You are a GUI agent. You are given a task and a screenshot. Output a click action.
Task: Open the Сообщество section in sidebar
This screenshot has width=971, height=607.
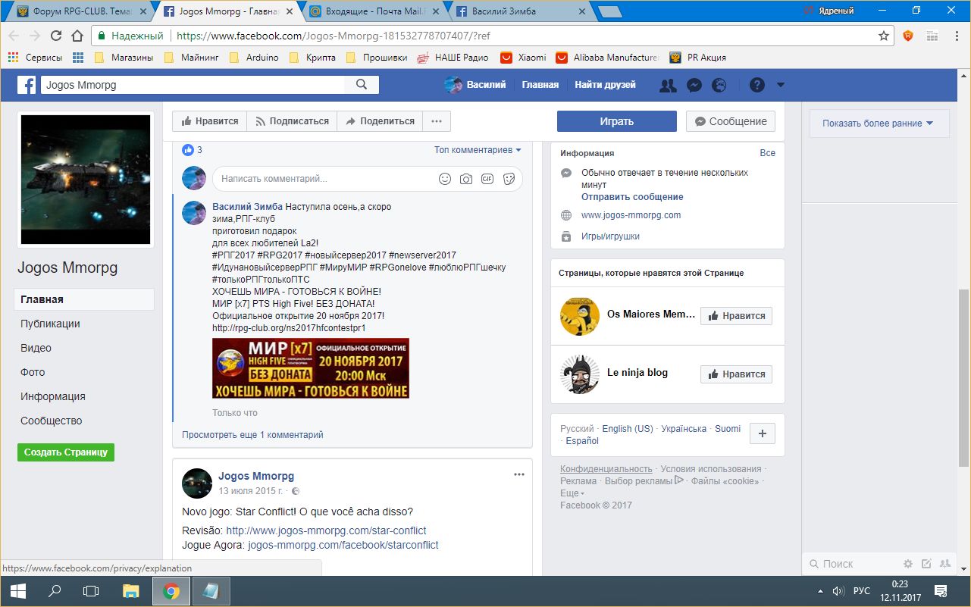(51, 421)
